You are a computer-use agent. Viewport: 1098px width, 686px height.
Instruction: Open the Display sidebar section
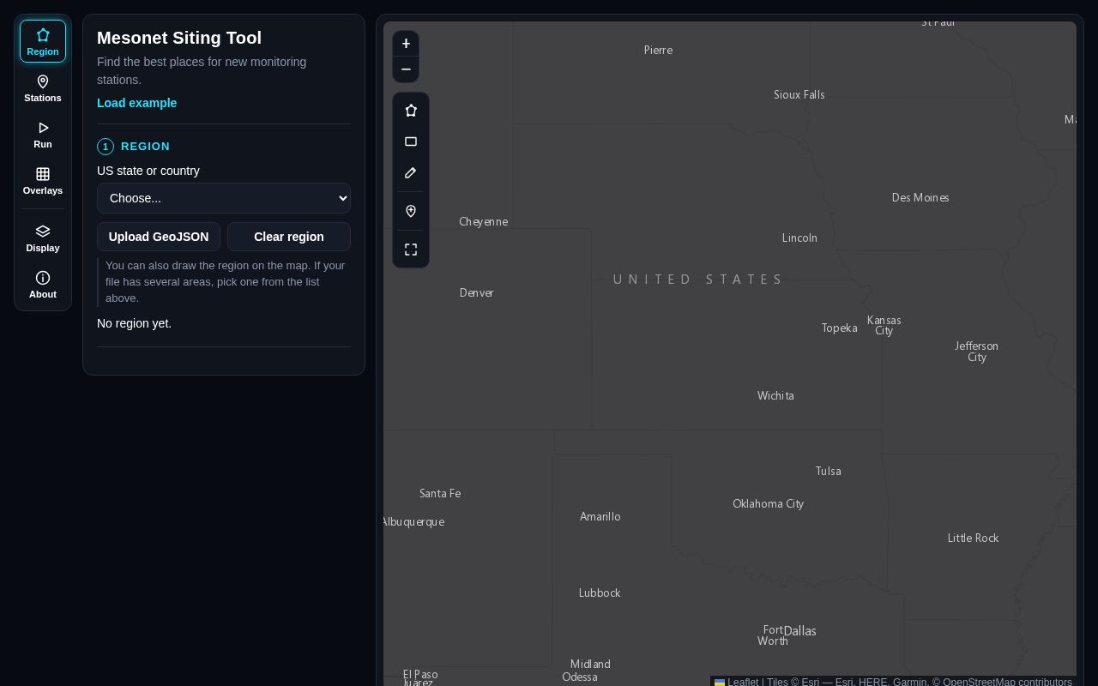click(x=43, y=238)
